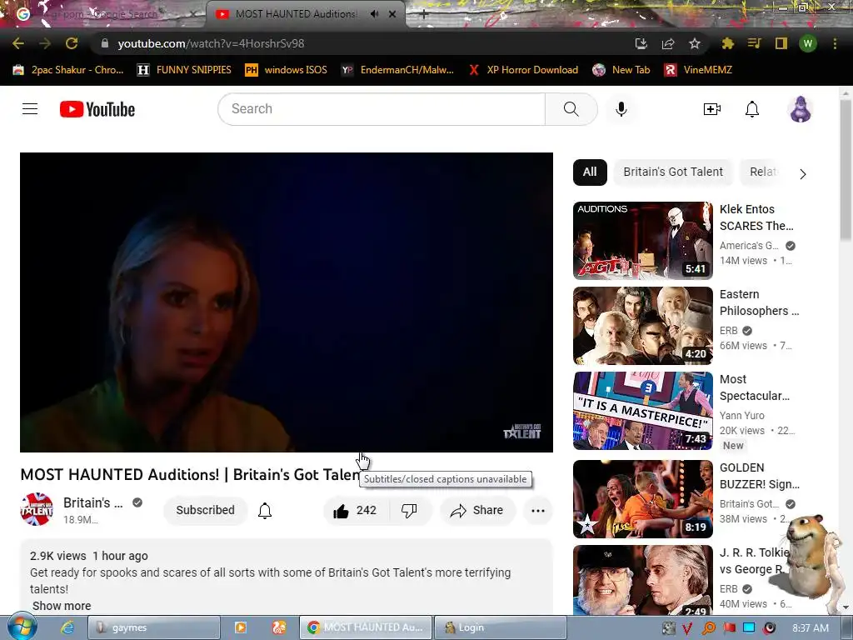
Task: Open the Windows Start orb
Action: point(21,627)
